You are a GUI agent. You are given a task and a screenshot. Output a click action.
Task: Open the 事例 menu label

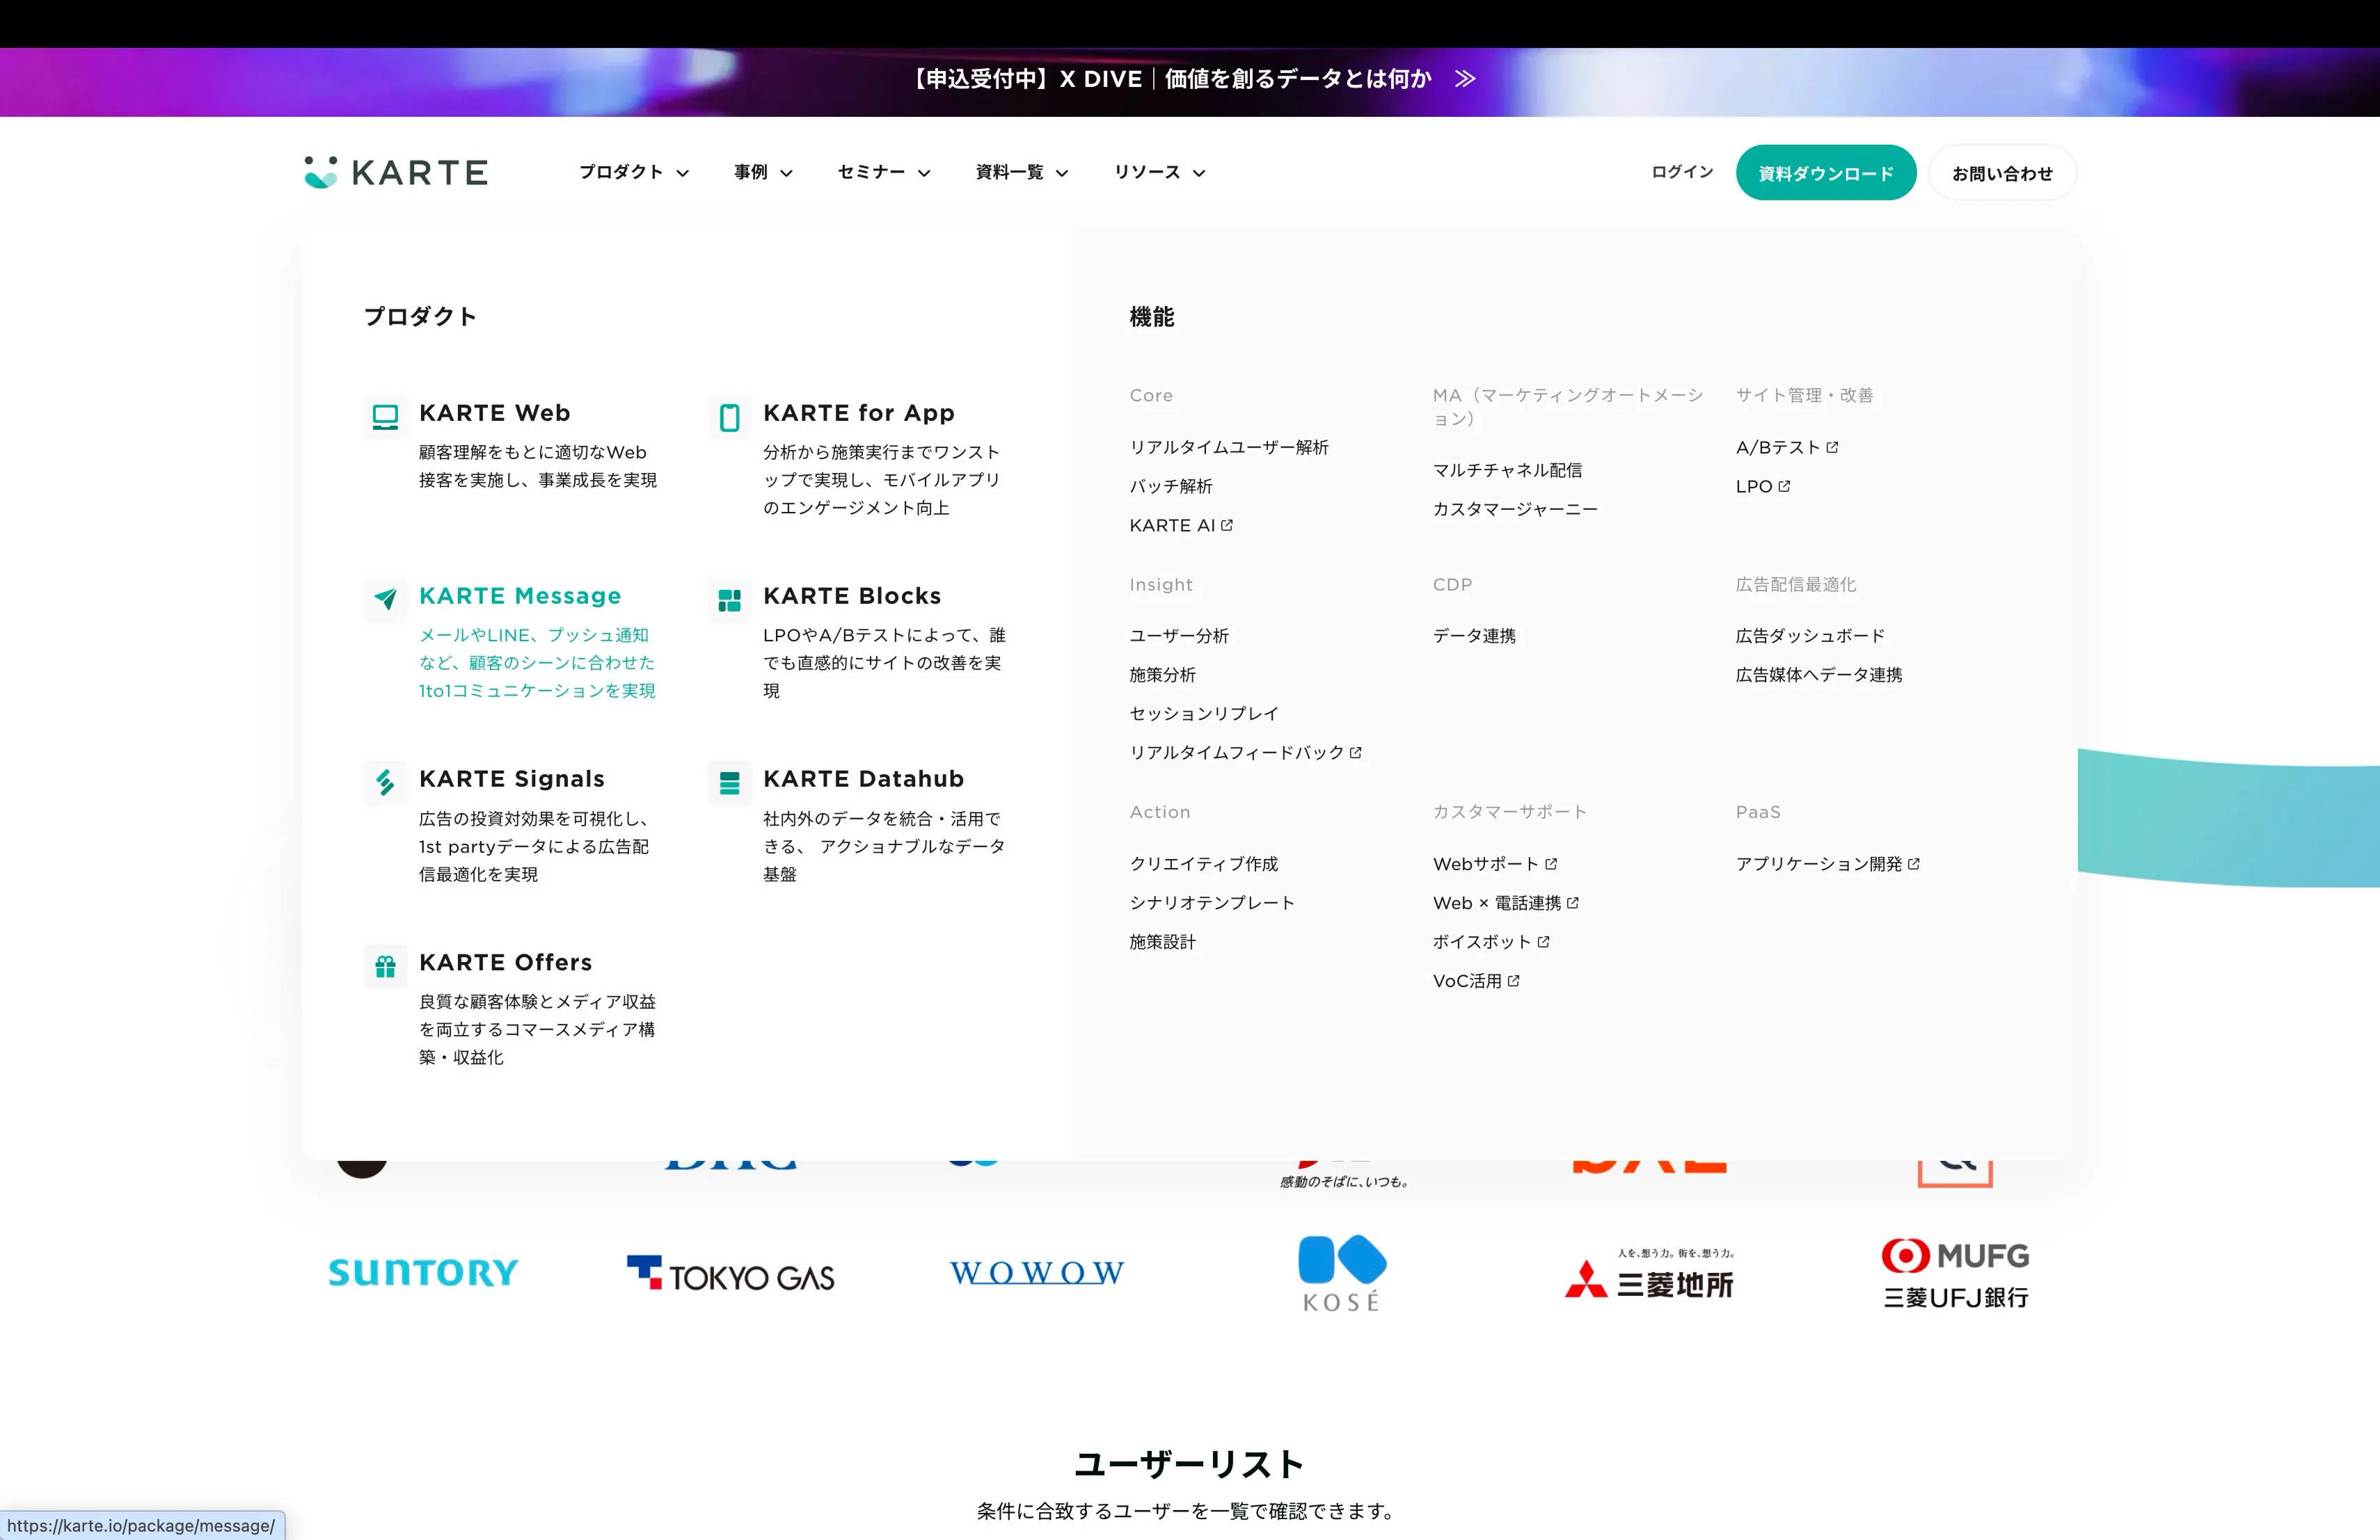751,172
